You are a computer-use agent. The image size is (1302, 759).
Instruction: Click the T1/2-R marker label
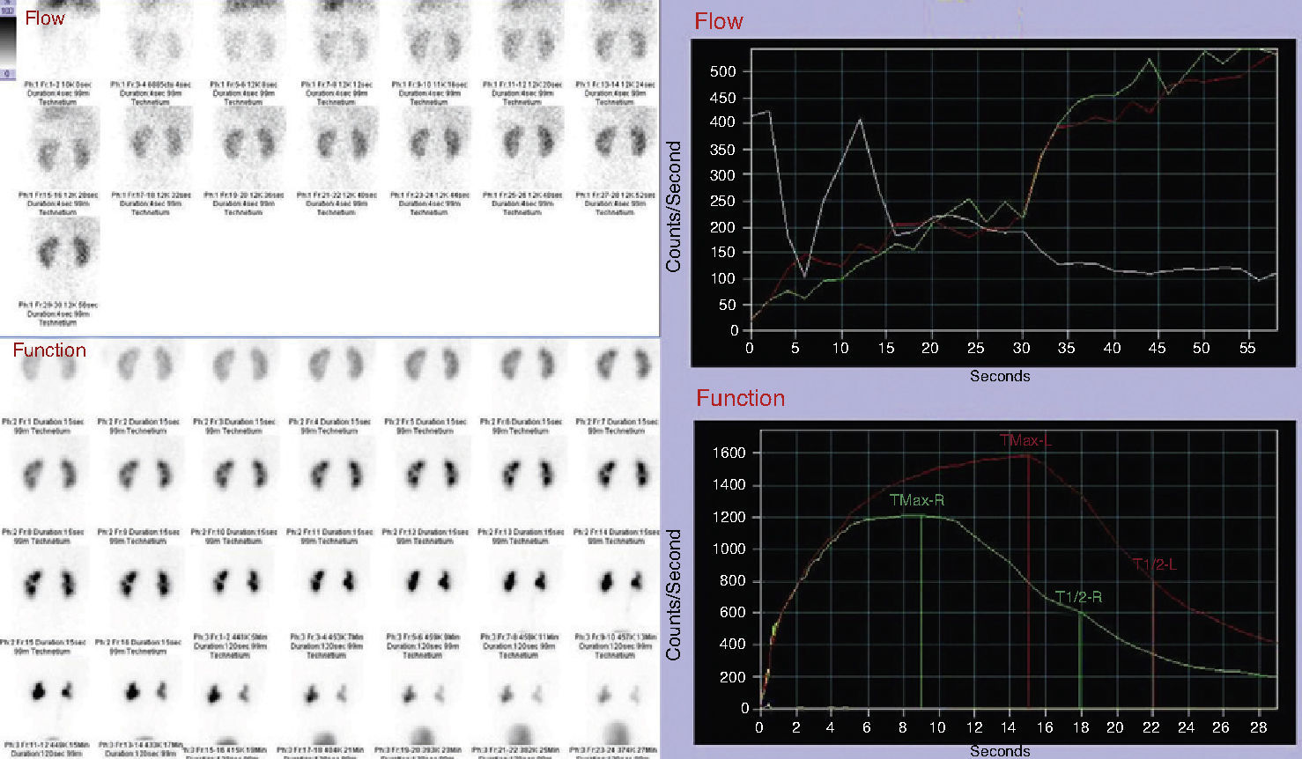(1080, 596)
